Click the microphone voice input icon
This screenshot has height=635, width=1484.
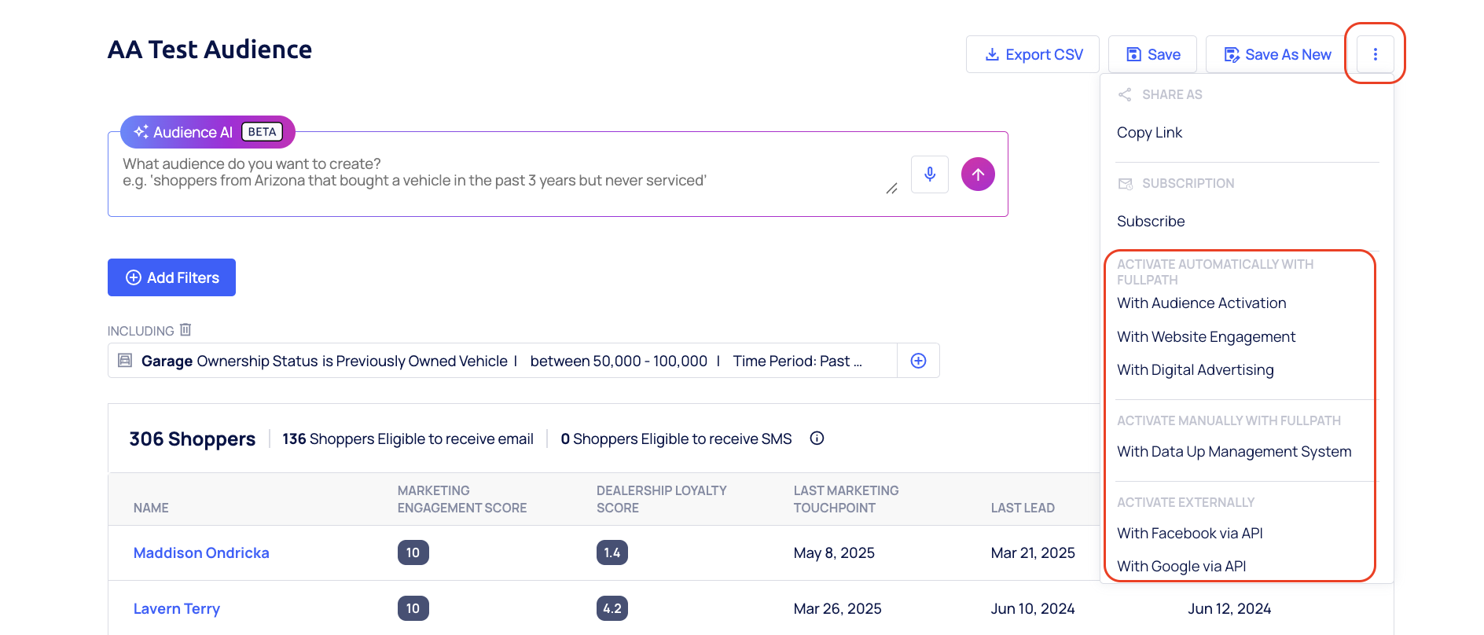tap(929, 174)
